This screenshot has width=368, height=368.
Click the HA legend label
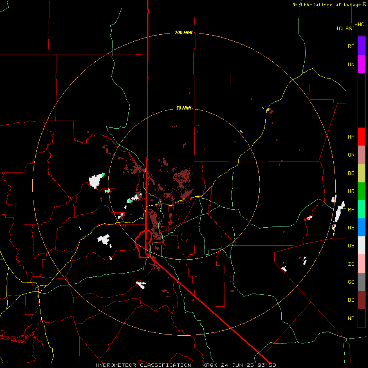tap(351, 137)
